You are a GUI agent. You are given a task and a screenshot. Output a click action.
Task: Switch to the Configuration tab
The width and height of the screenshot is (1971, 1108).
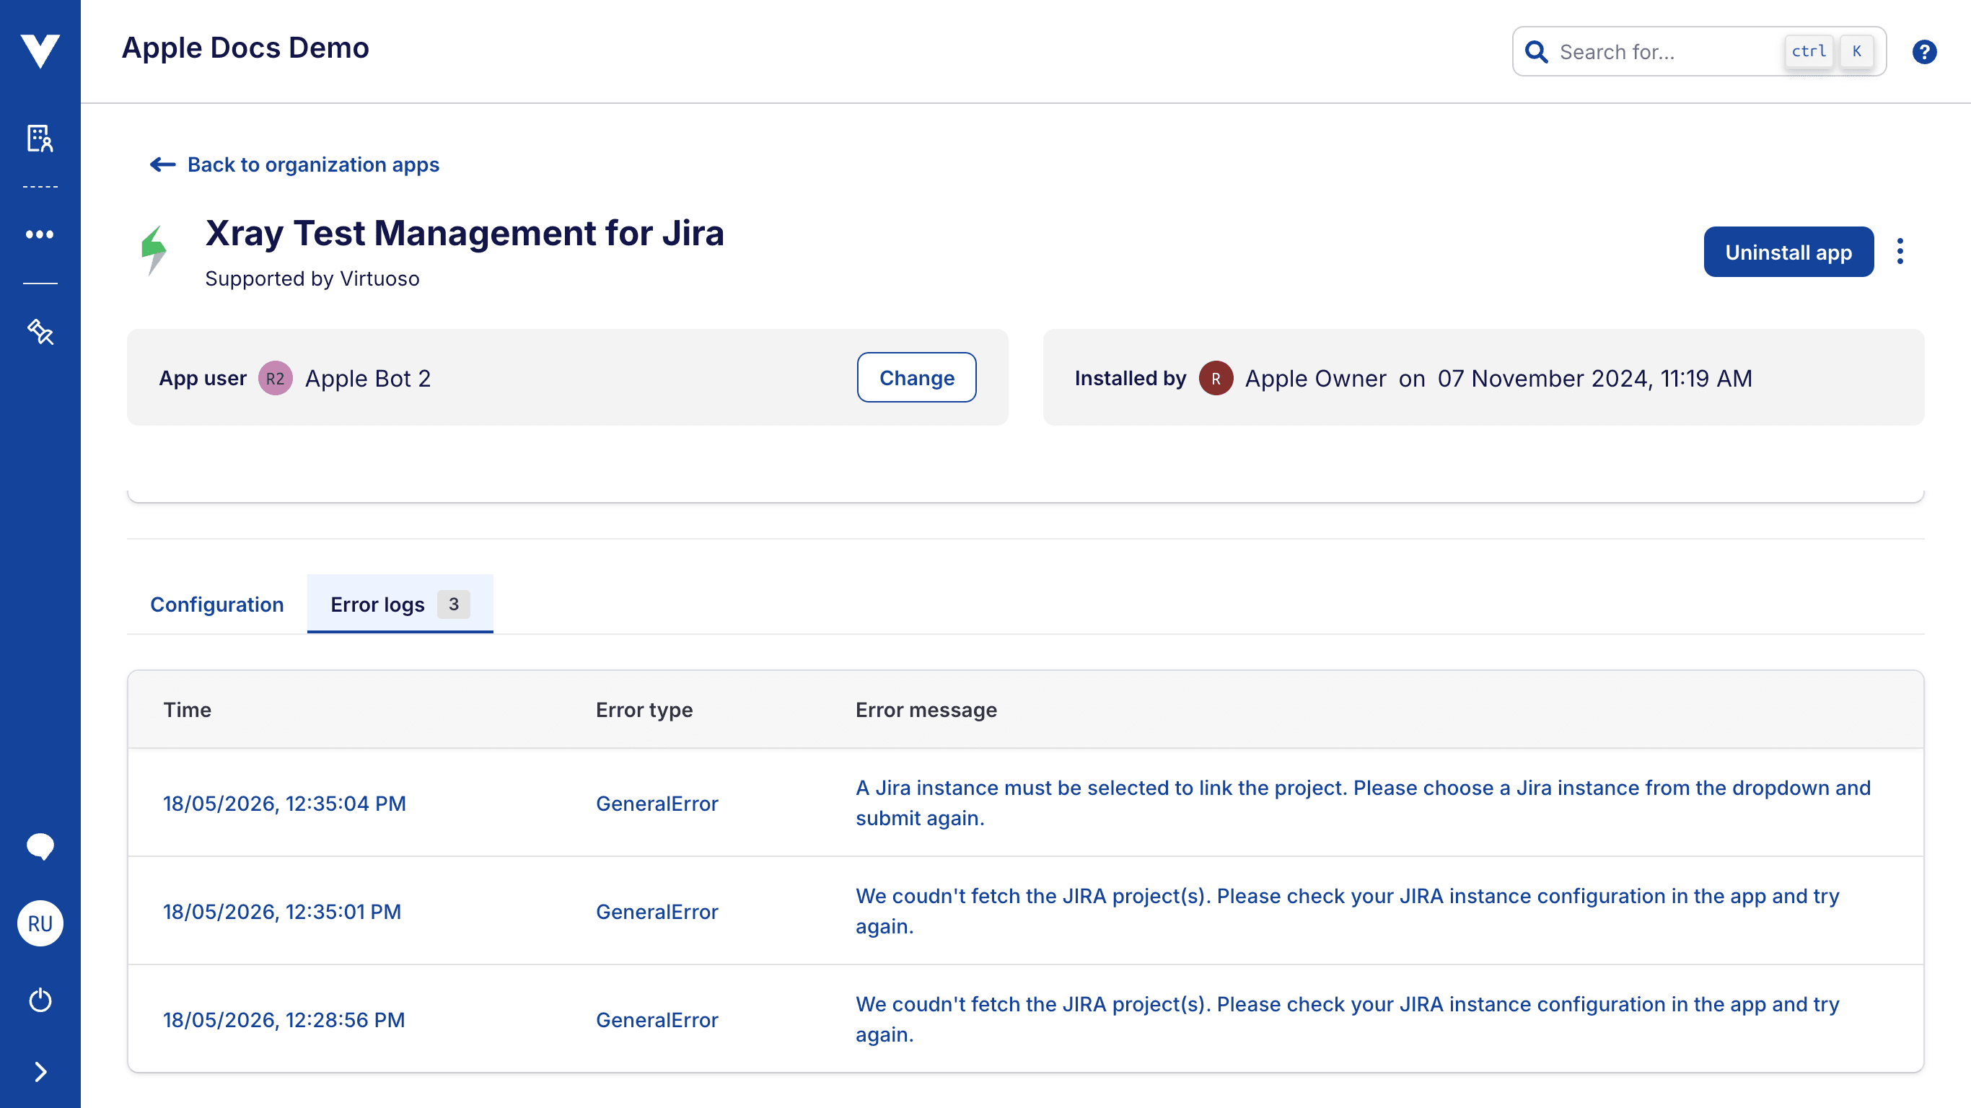pyautogui.click(x=216, y=604)
